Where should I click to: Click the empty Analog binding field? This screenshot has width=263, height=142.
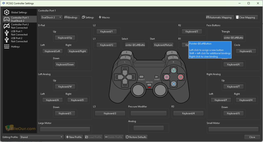(x=149, y=128)
